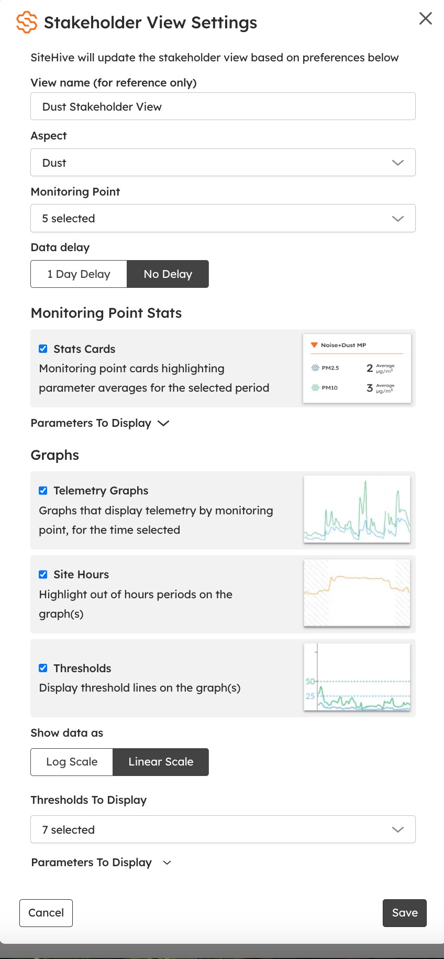
Task: Open the Aspect dropdown showing Dust
Action: pos(223,163)
